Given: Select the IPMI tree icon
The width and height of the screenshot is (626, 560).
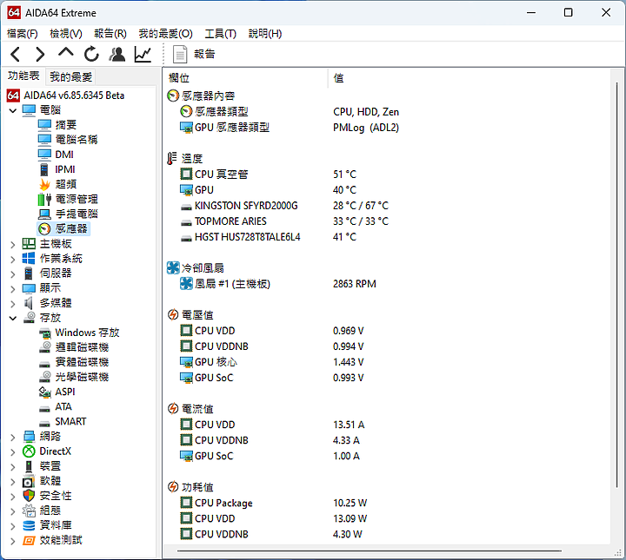Looking at the screenshot, I should [x=44, y=169].
